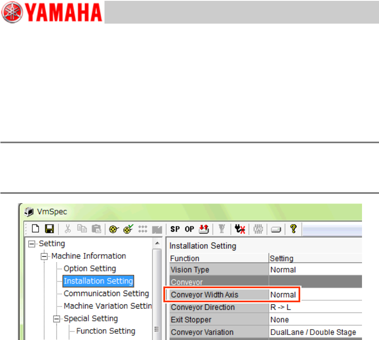379x340 pixels.
Task: Click the Conveyor Width Axis value Normal
Action: tap(283, 295)
